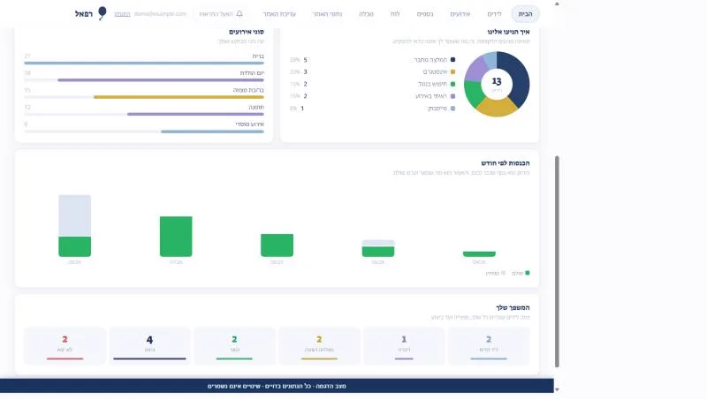Switch to the טבלה table tab
Screen dimensions: 707x399
tap(366, 14)
